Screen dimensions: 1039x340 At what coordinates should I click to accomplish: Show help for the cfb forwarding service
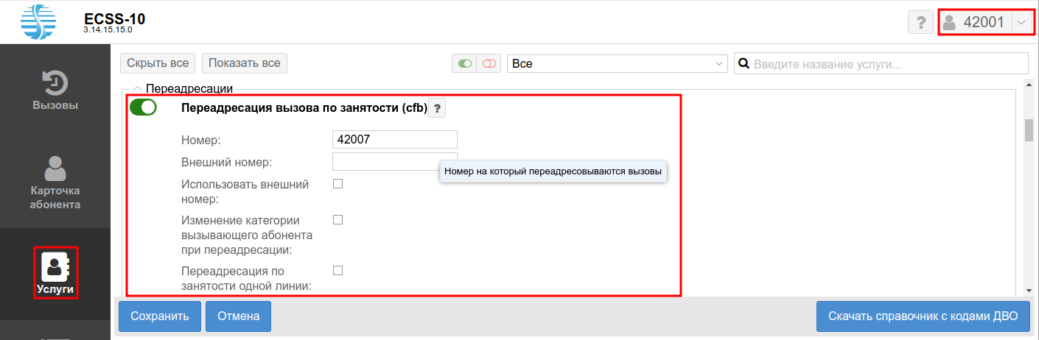pyautogui.click(x=437, y=109)
